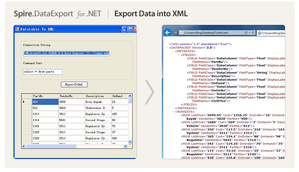This screenshot has height=172, width=299.
Task: Click the OnHand cell 24
Action: pos(119,102)
